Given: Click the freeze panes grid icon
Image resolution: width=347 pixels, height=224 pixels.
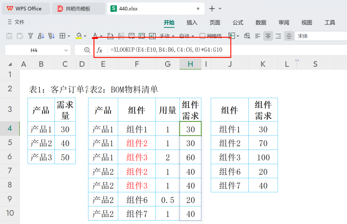Looking at the screenshot, I should 231,36.
